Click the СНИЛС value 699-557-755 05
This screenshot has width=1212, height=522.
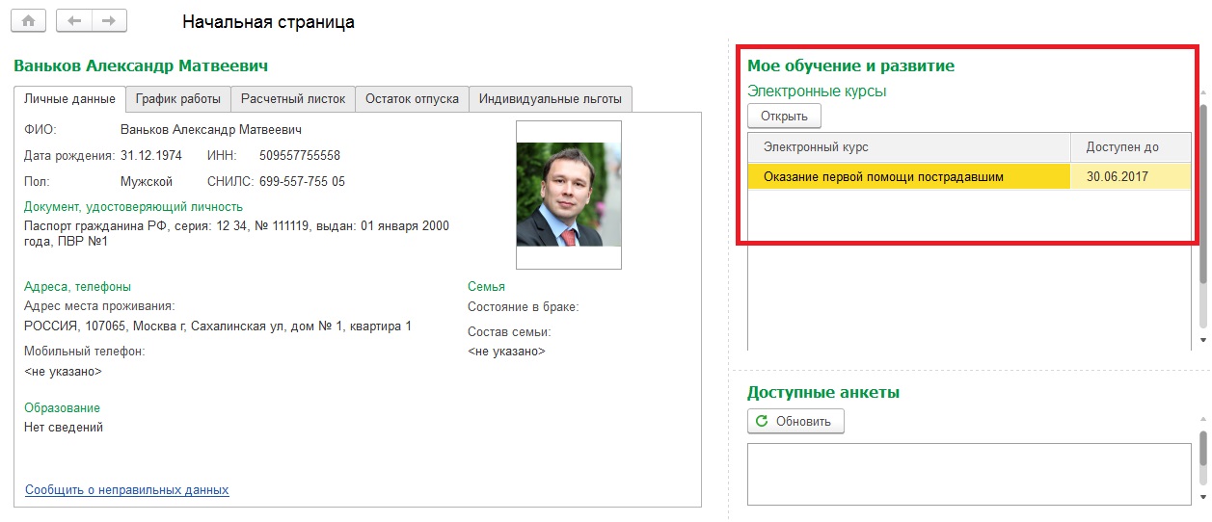tap(302, 181)
